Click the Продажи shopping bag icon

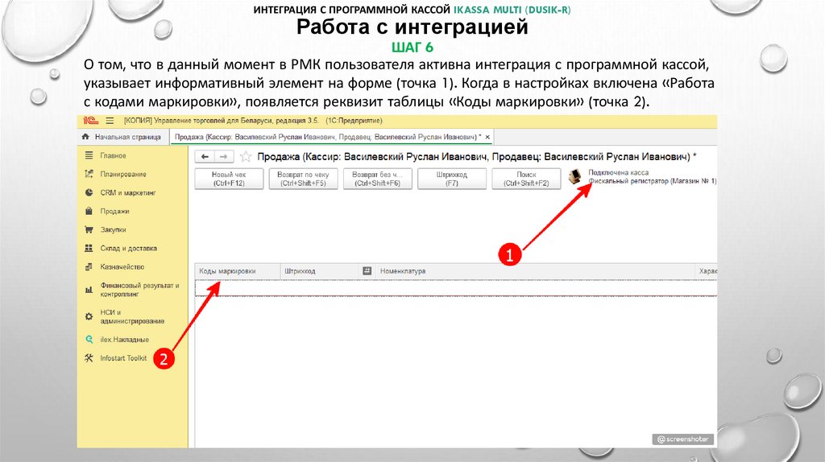(89, 212)
